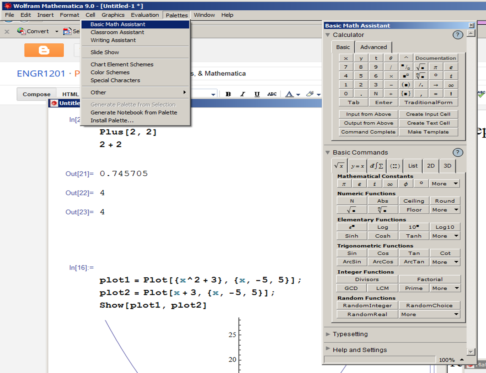Insert infinity symbol from Mathematical Constants
The image size is (486, 373).
click(390, 184)
